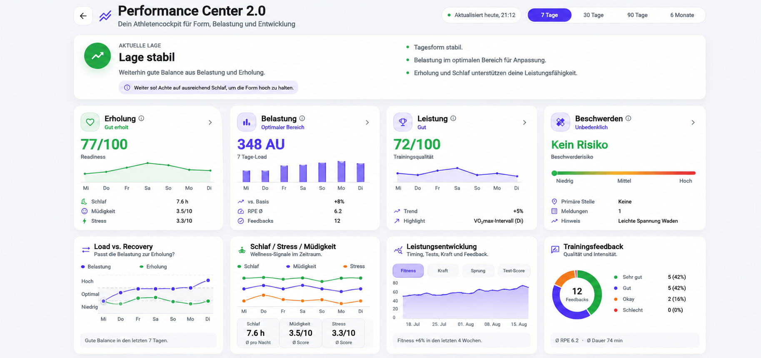The width and height of the screenshot is (761, 358).
Task: Open the Sprung tab
Action: 478,271
